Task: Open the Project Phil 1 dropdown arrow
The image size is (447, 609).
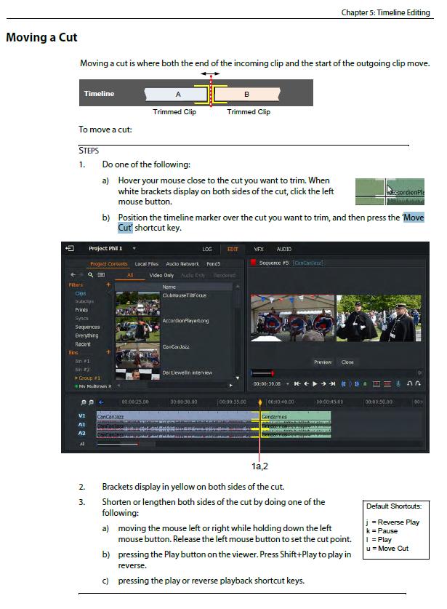Action: click(x=134, y=249)
